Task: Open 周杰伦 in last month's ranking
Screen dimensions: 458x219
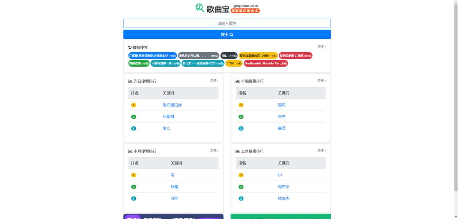Action: tap(283, 187)
